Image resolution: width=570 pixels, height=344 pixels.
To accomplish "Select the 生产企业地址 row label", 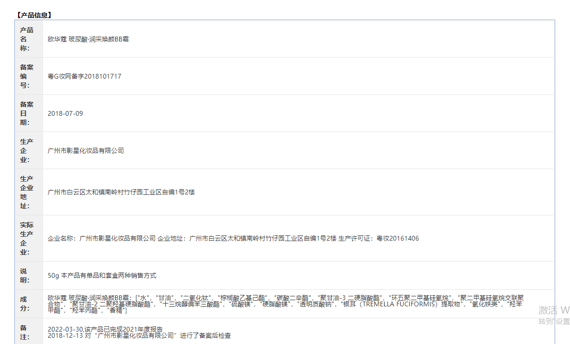I will pos(26,192).
